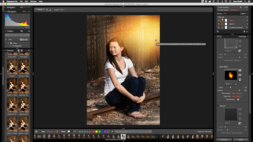
Task: Add a new preset with plus icon
Action: (x=29, y=51)
